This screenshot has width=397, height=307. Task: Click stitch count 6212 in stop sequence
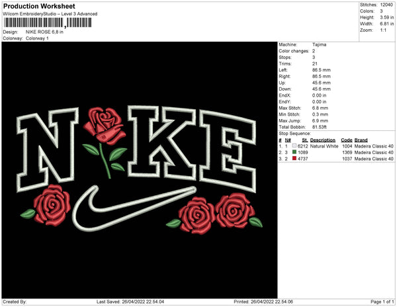coord(303,146)
